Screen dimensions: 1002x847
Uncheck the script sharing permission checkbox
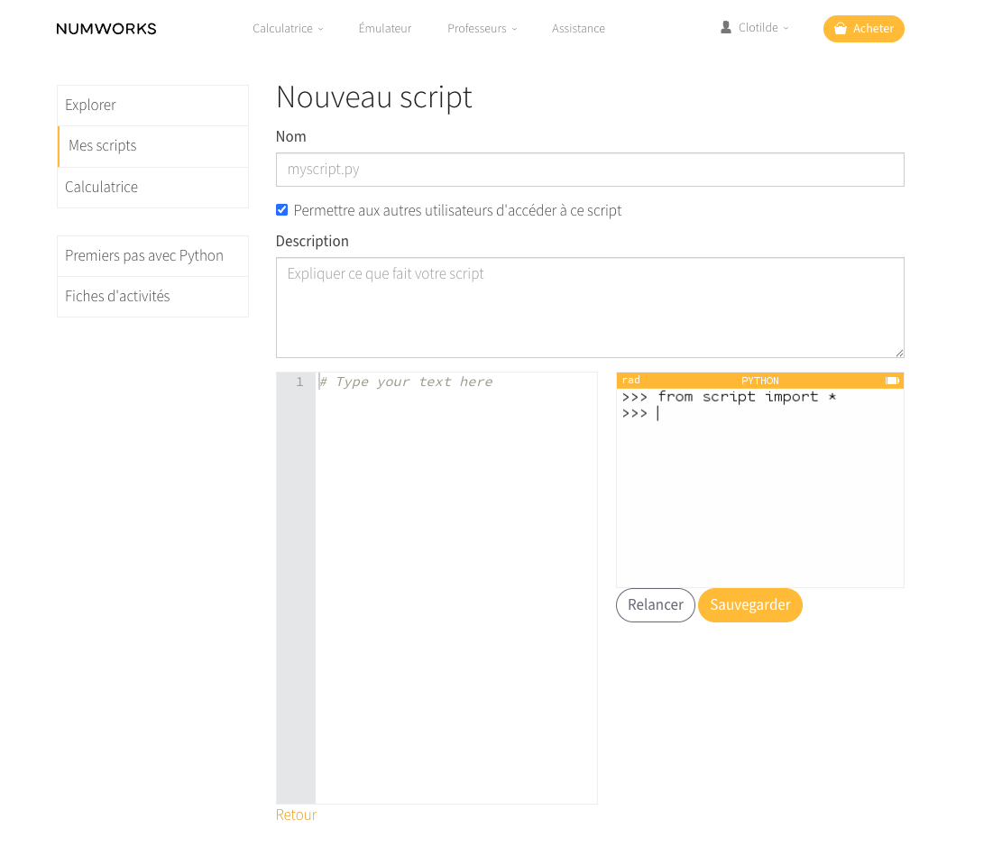click(x=281, y=209)
